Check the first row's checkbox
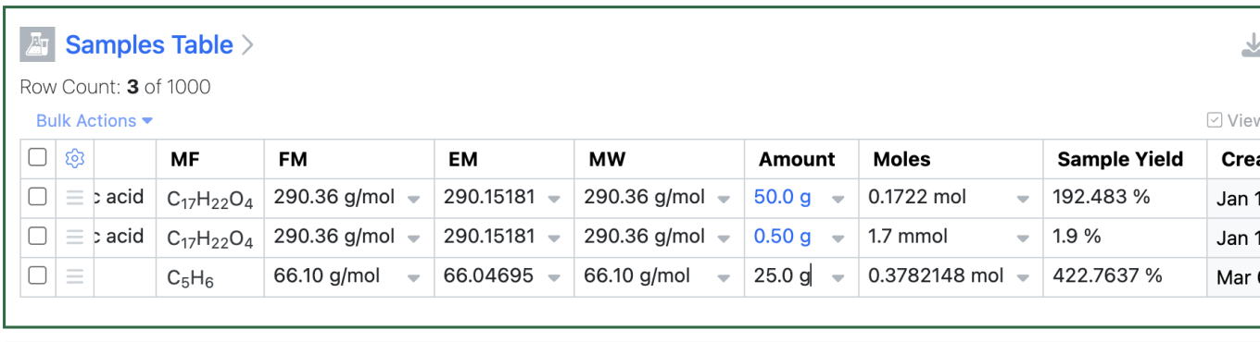Image resolution: width=1260 pixels, height=342 pixels. pyautogui.click(x=37, y=197)
